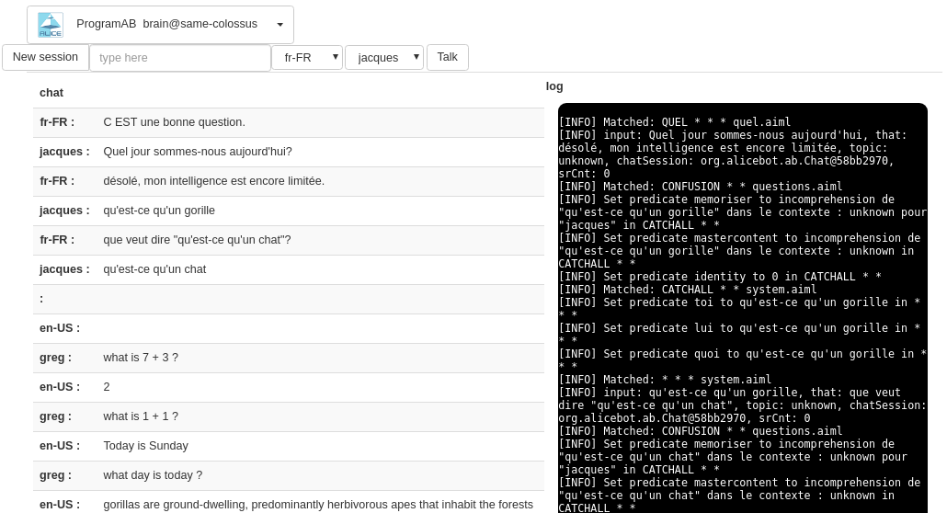The height and width of the screenshot is (513, 947).
Task: Start a New session
Action: click(45, 57)
